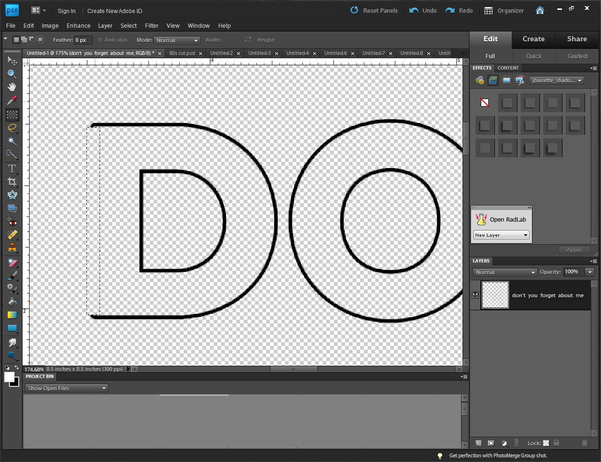Choose the Spot Healing bandage tool
The image size is (601, 462).
point(12,235)
